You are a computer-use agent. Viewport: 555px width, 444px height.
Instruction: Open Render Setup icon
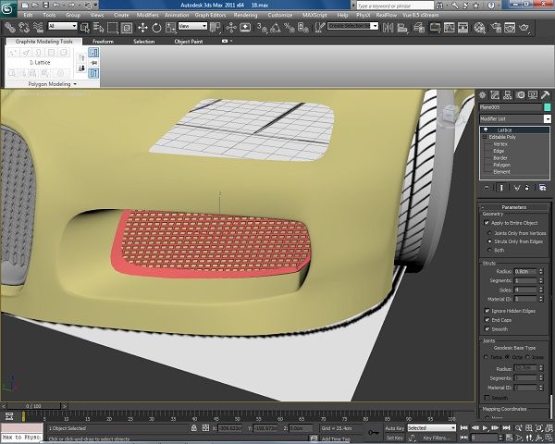click(x=496, y=27)
